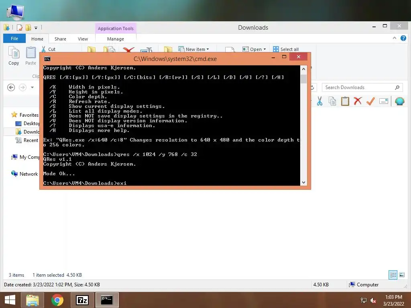Screen dimensions: 411x308
Task: Click the Forward navigation arrow
Action: click(x=23, y=87)
